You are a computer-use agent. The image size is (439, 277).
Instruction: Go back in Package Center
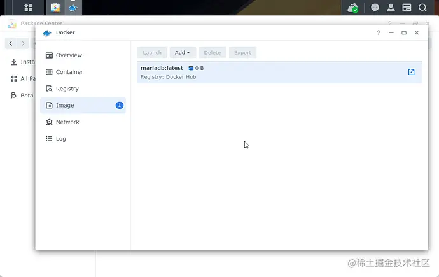[x=11, y=43]
